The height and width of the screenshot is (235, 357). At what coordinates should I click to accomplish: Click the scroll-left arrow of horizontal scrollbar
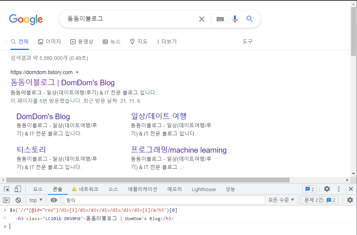[x=3, y=180]
